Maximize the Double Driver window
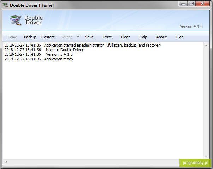 pyautogui.click(x=191, y=4)
